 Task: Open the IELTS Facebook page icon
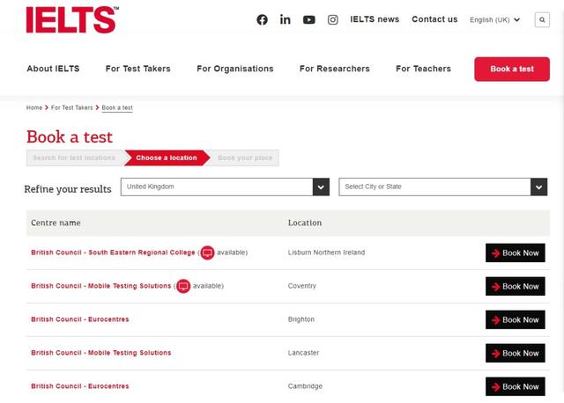[x=262, y=19]
